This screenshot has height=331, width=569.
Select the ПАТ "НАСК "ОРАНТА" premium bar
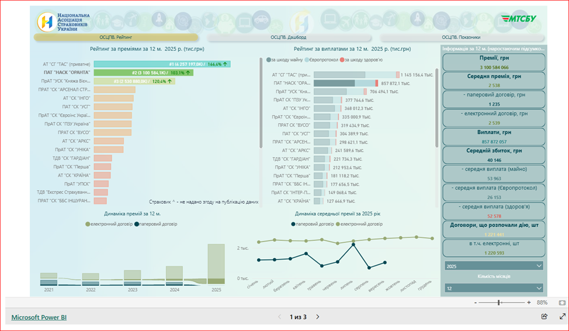(x=143, y=73)
